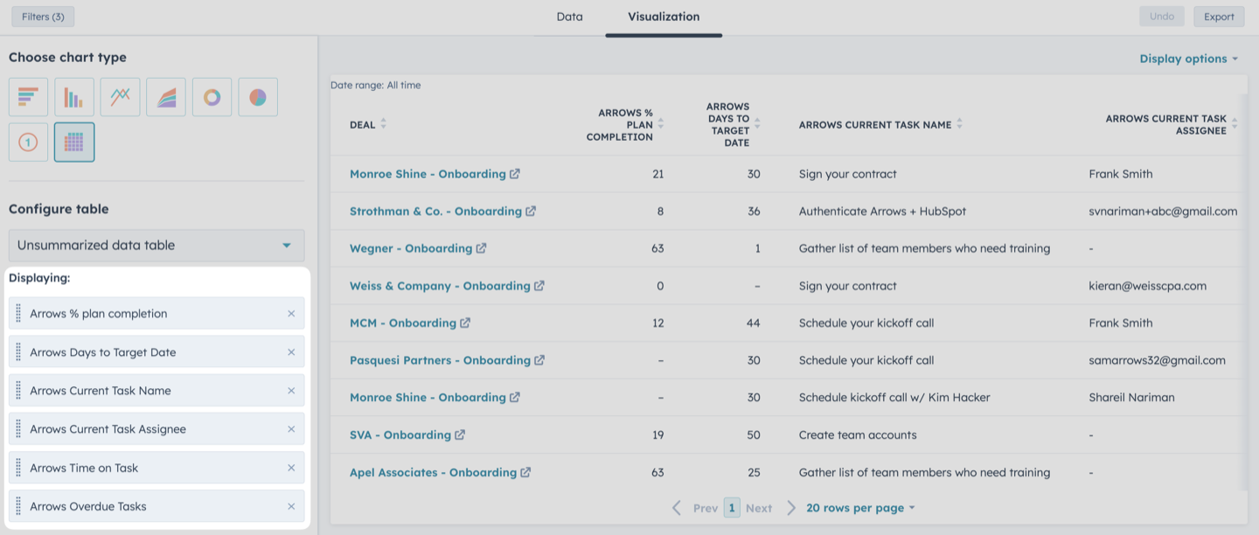Screen dimensions: 1259x535
Task: Expand the Display options menu
Action: point(1189,59)
